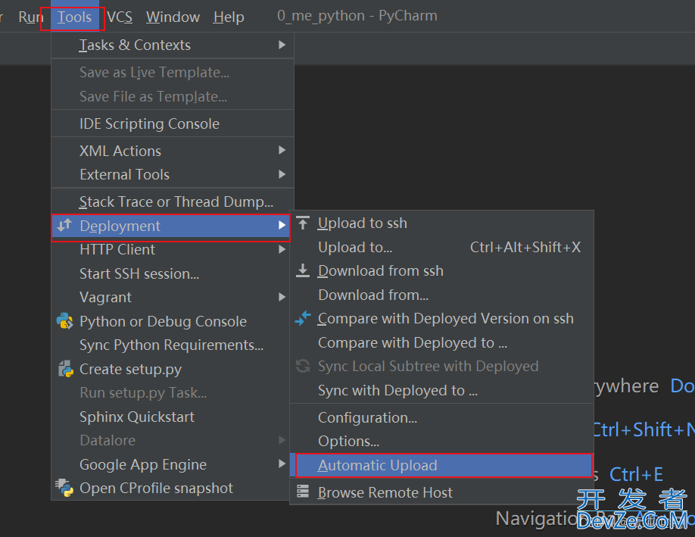Toggle Automatic Upload in Deployment submenu
The width and height of the screenshot is (695, 537).
tap(441, 465)
